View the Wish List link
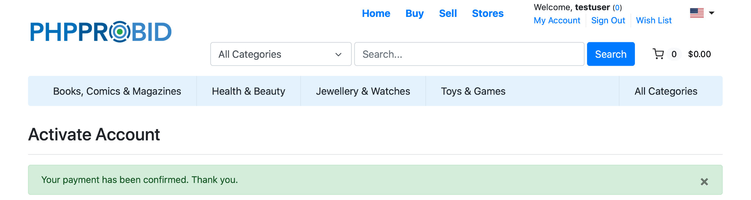Image resolution: width=751 pixels, height=200 pixels. pyautogui.click(x=654, y=21)
